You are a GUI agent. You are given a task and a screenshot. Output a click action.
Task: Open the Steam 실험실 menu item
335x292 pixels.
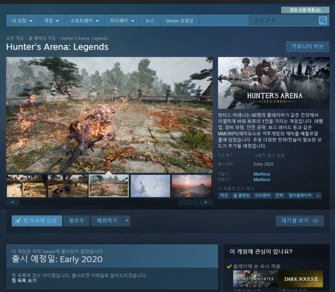tap(179, 21)
